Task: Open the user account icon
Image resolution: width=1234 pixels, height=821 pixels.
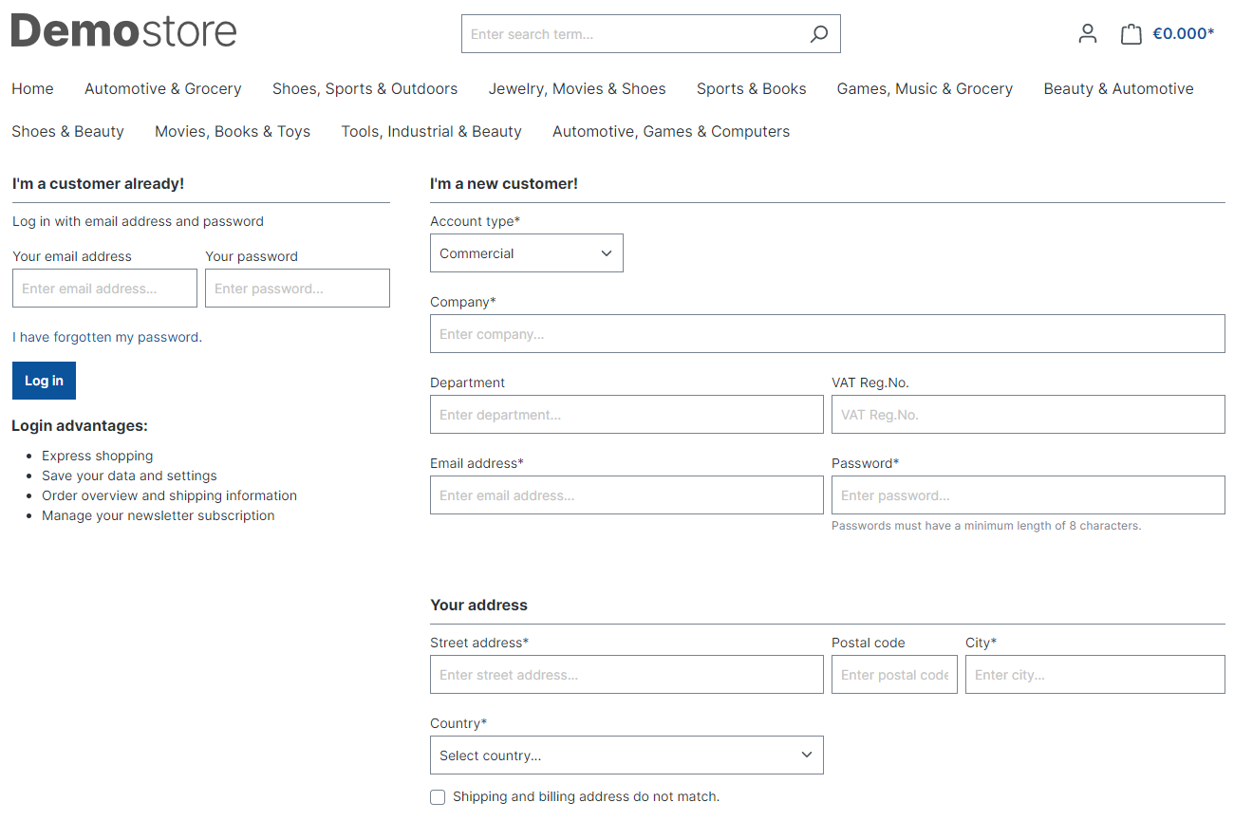Action: [1088, 34]
